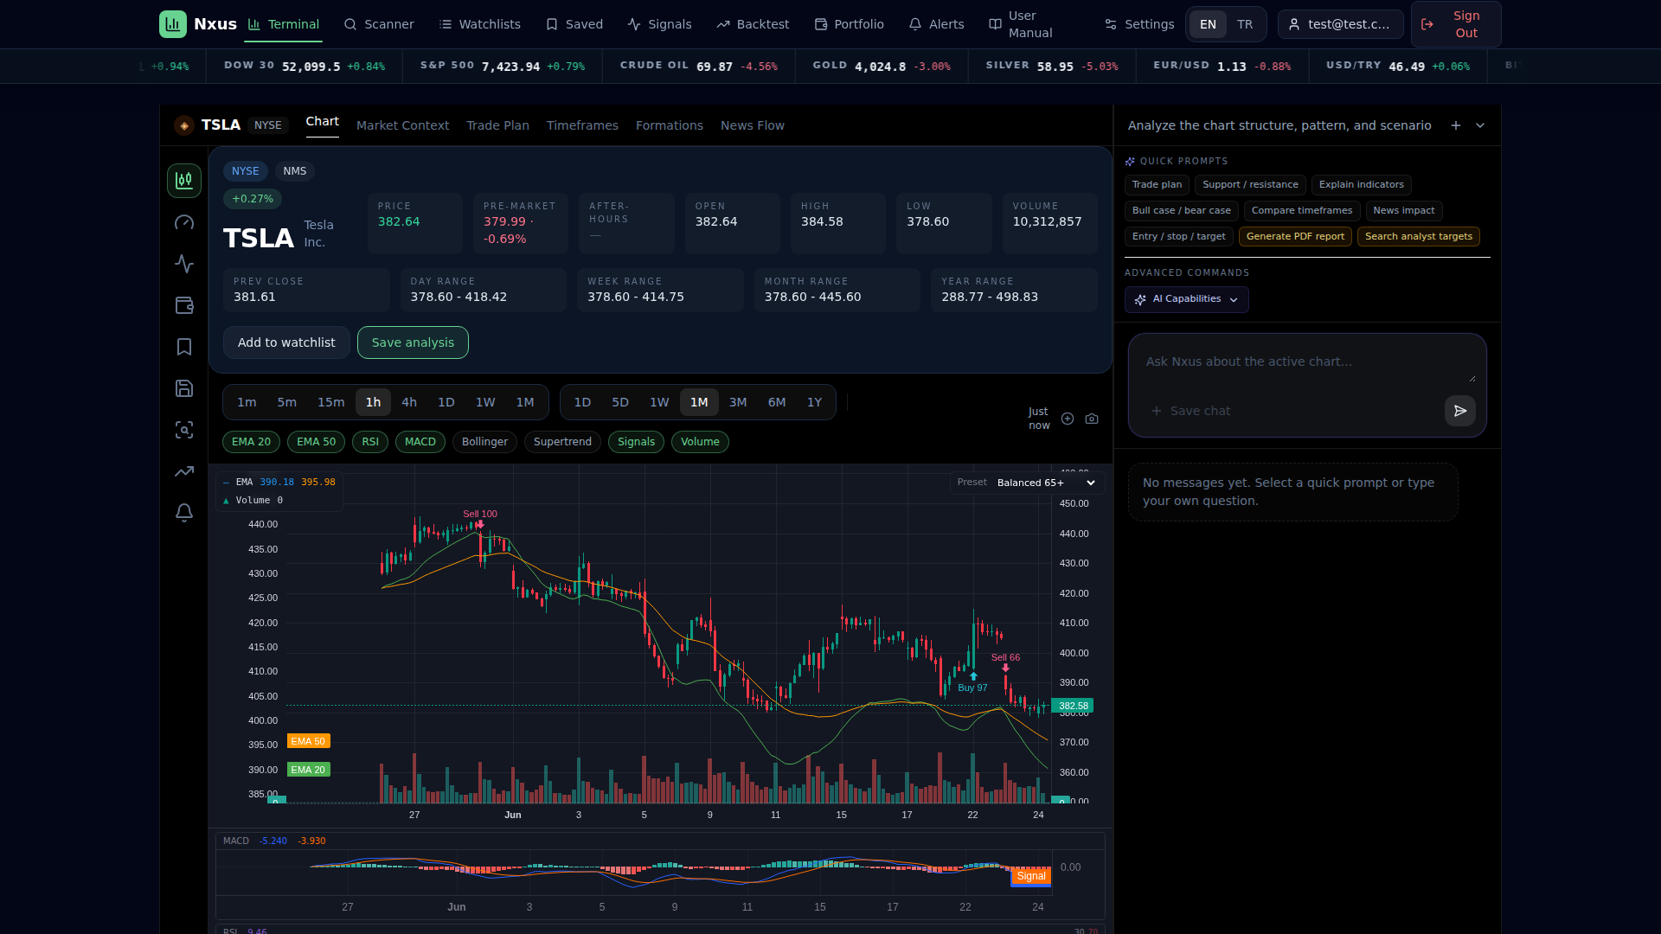This screenshot has height=934, width=1661.
Task: Toggle the EMA 20 indicator
Action: click(251, 442)
